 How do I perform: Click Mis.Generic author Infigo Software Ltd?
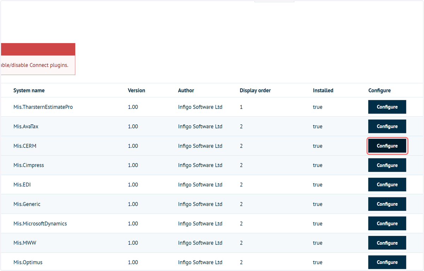pos(200,204)
